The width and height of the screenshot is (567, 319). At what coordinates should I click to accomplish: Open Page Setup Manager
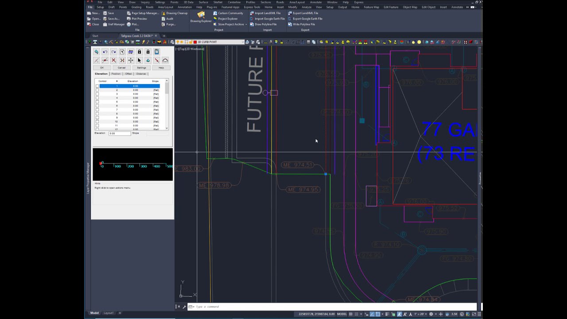pos(143,13)
